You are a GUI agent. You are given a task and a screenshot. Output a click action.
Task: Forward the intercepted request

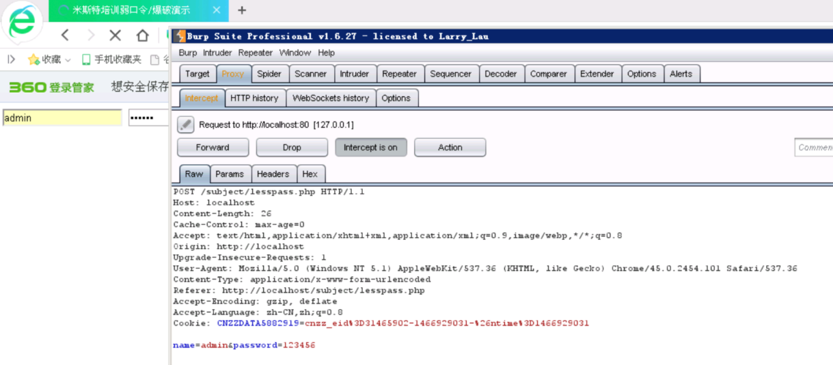pyautogui.click(x=213, y=147)
